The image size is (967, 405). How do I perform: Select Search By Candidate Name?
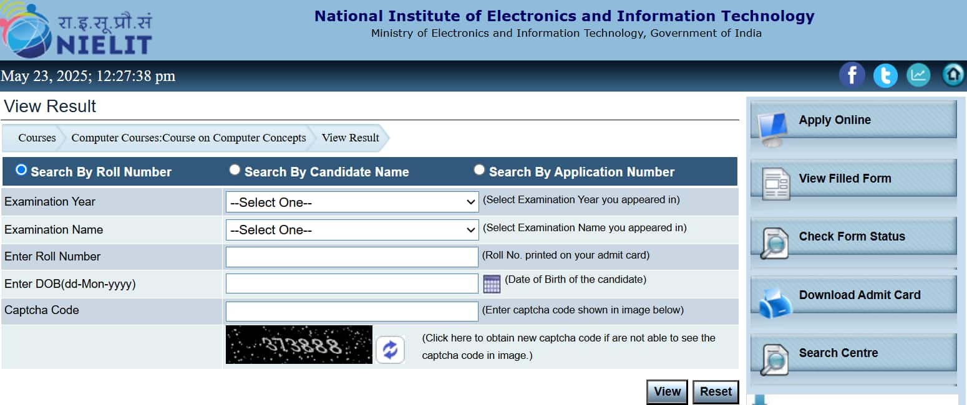click(235, 169)
